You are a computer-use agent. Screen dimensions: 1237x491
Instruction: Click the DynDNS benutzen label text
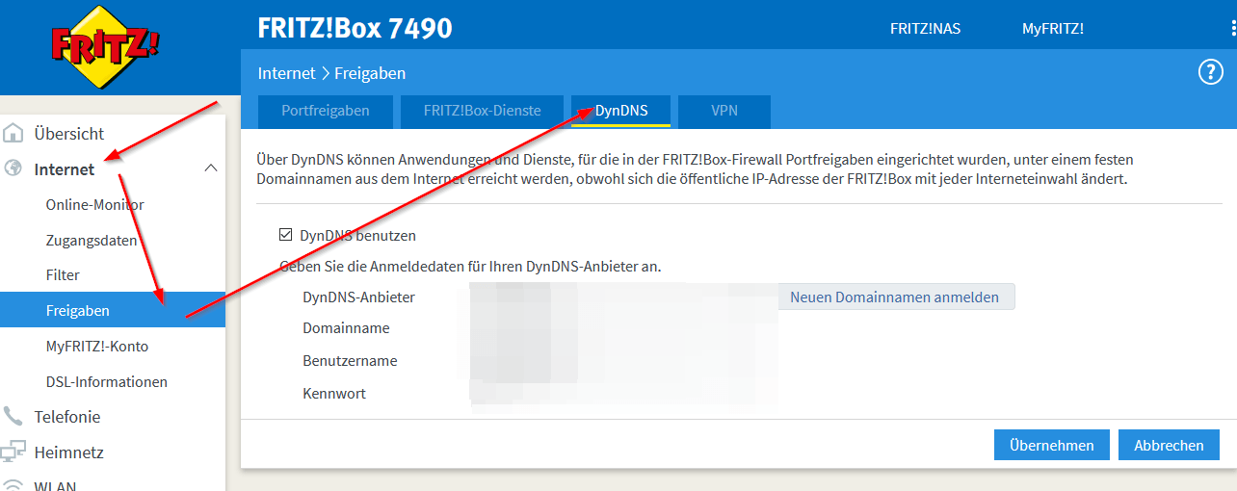(x=358, y=235)
